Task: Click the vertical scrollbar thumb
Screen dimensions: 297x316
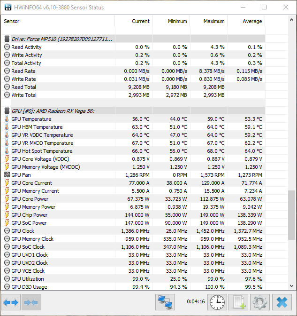Action: click(x=291, y=215)
